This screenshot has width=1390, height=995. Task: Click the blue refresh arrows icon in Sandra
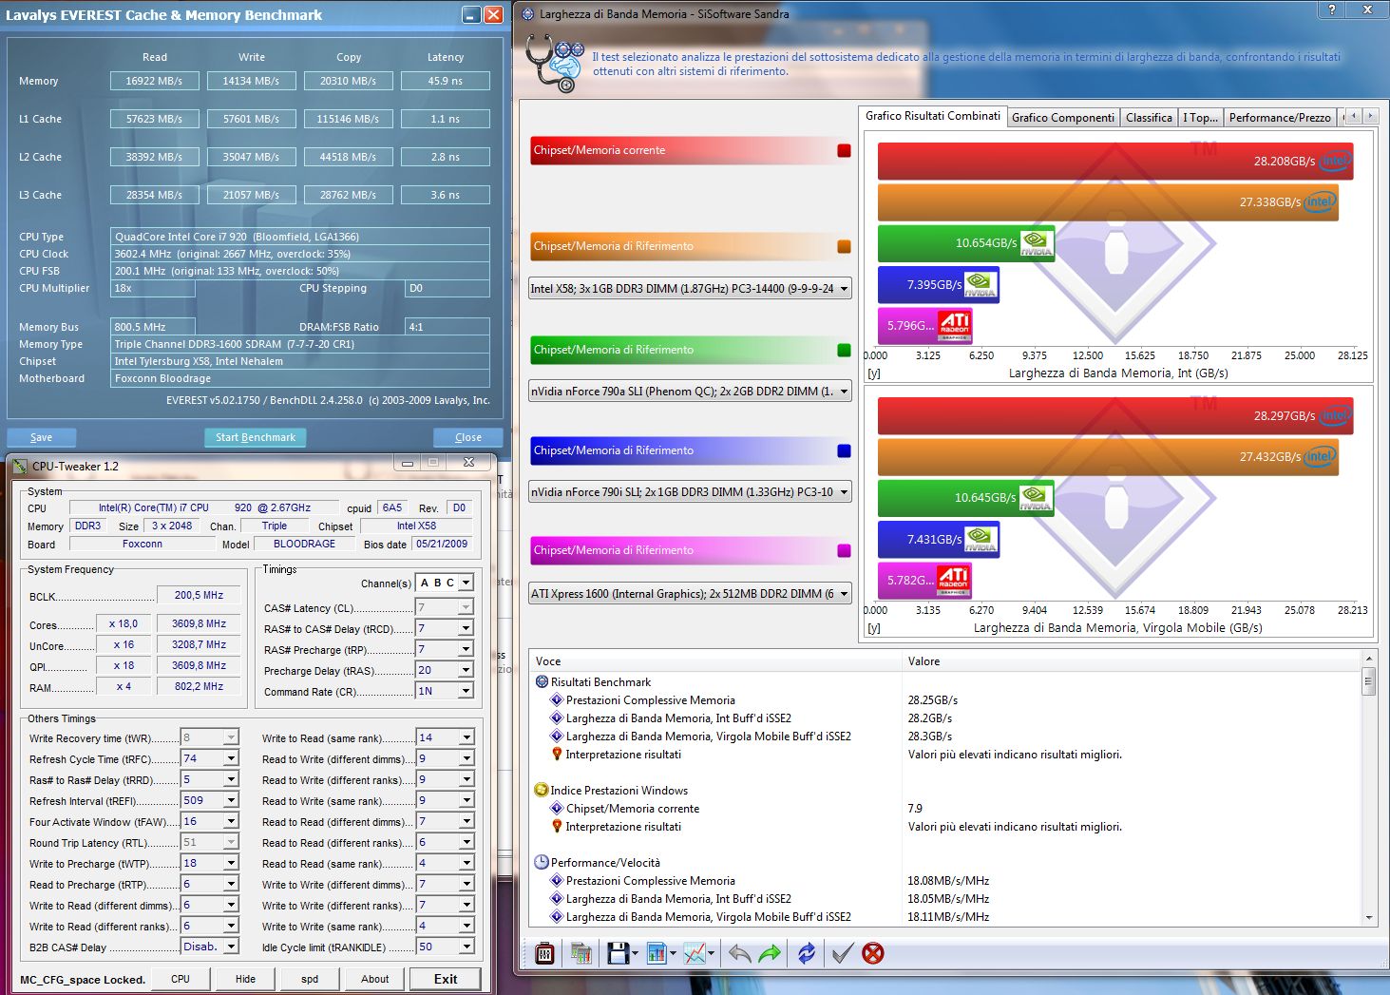(x=806, y=953)
